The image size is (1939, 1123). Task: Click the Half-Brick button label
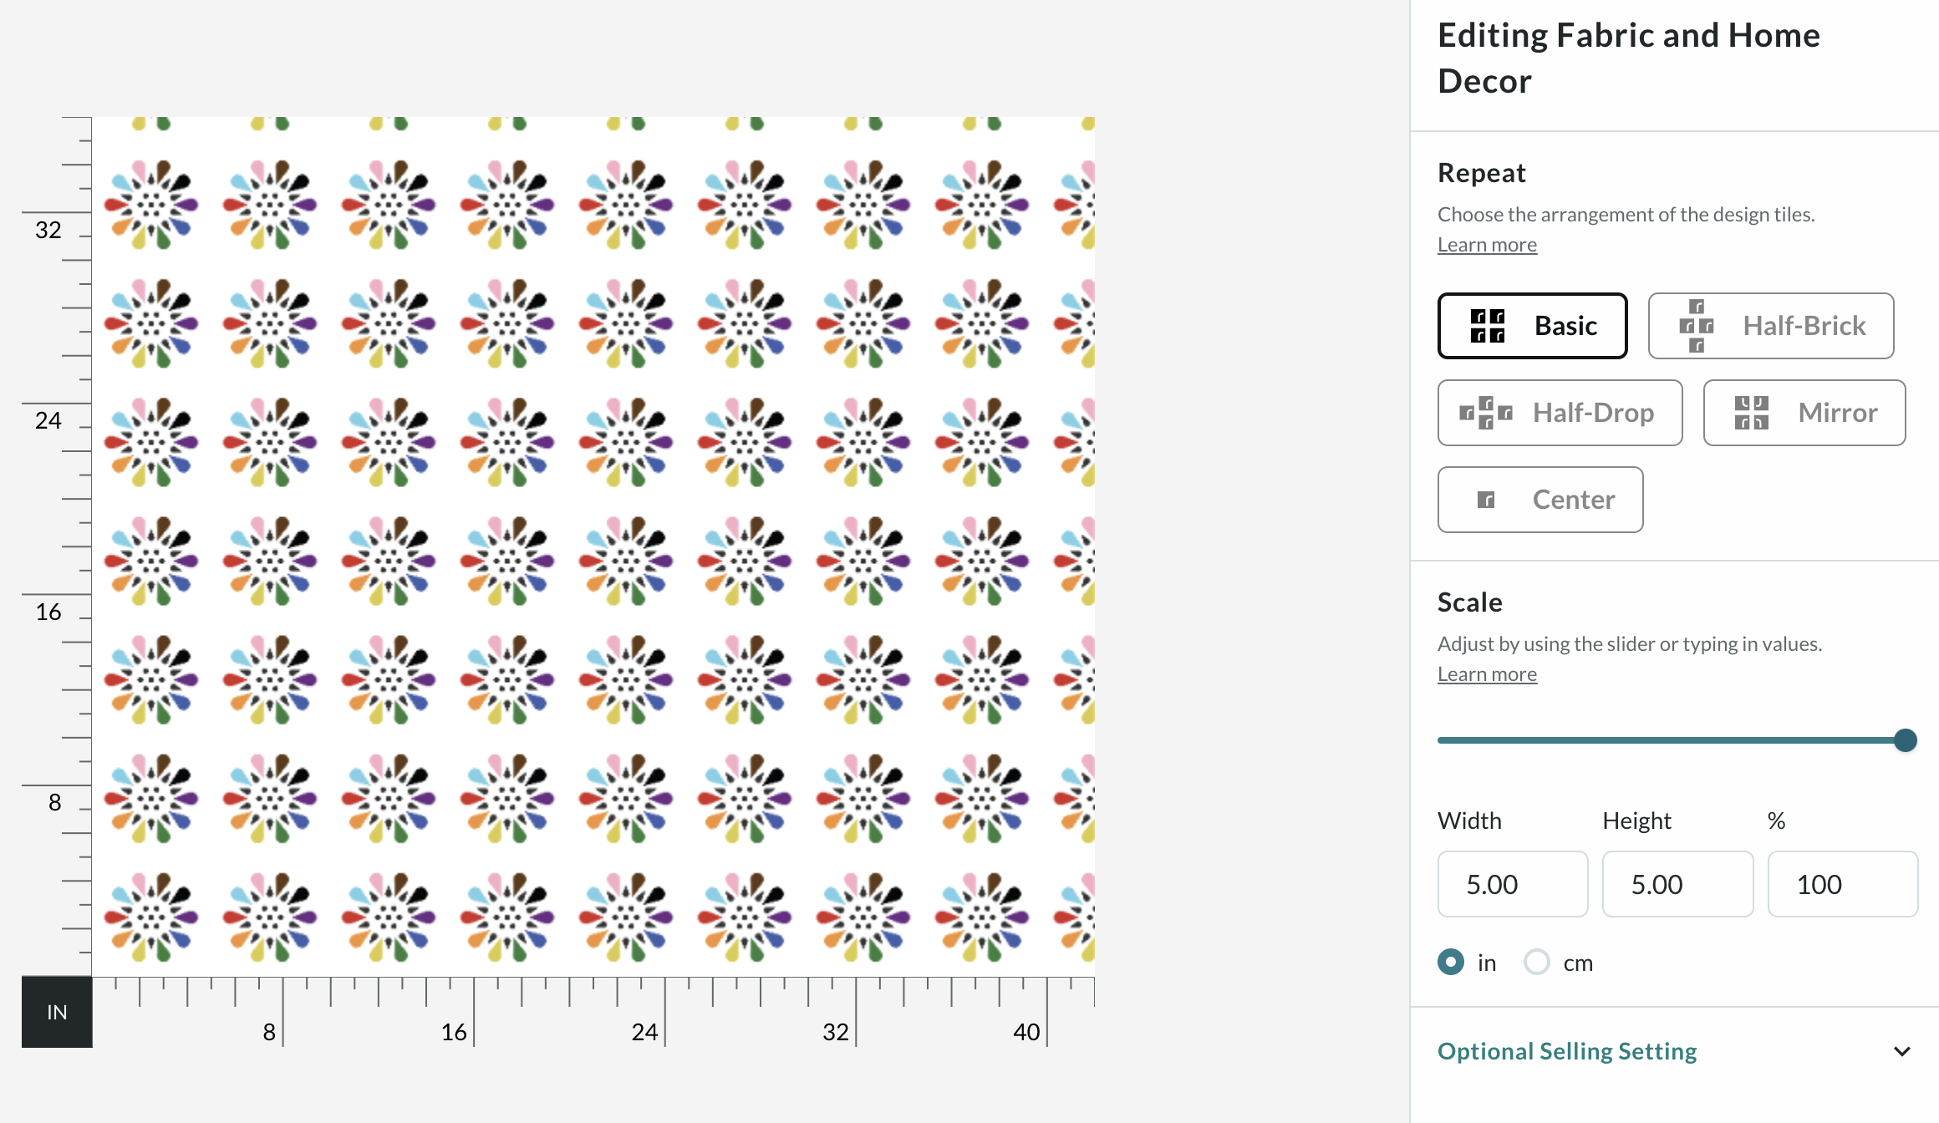click(1804, 326)
